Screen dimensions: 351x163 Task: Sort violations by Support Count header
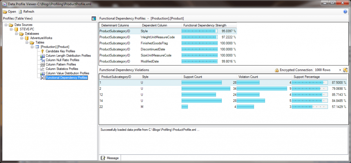coord(209,77)
